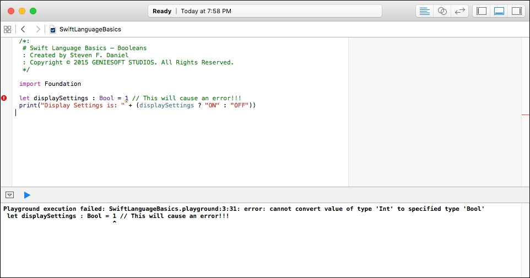Collapse the debug console with disclosure button

pyautogui.click(x=9, y=195)
